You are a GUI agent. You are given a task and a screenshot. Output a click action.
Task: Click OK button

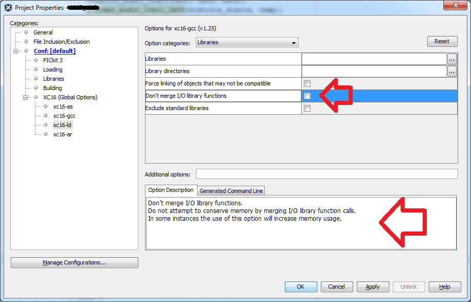click(x=301, y=287)
